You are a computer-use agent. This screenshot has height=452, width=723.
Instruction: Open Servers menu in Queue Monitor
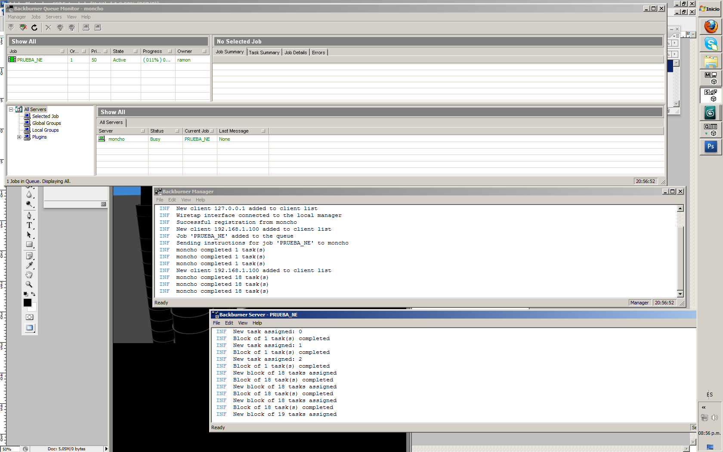(54, 17)
